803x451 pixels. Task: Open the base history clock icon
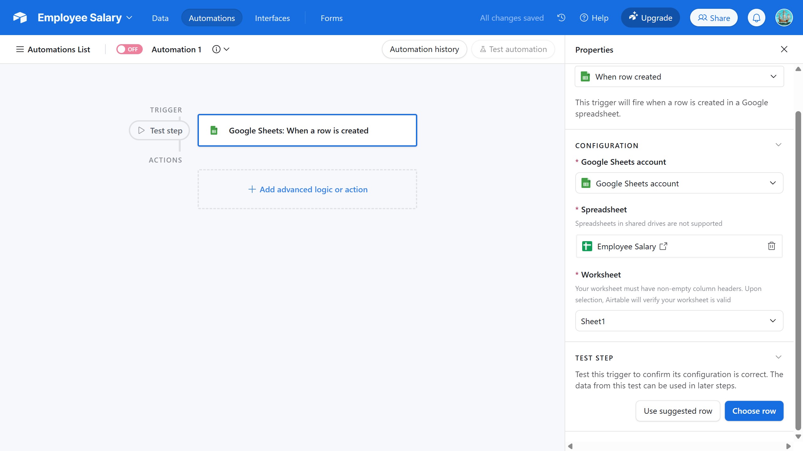(x=561, y=18)
